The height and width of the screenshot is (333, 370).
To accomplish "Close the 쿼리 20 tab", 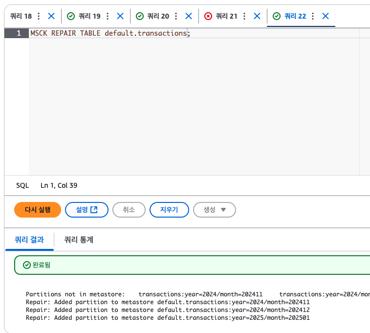I will (x=188, y=16).
